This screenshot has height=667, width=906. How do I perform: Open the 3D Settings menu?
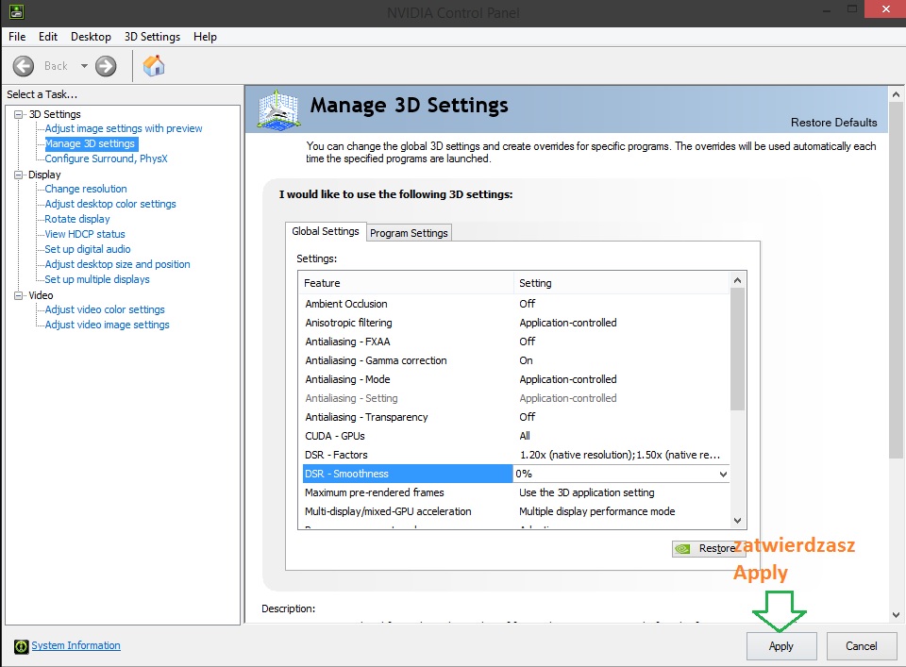pos(152,37)
